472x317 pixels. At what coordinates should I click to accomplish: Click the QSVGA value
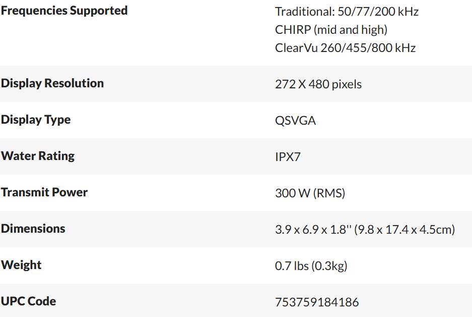tap(295, 121)
